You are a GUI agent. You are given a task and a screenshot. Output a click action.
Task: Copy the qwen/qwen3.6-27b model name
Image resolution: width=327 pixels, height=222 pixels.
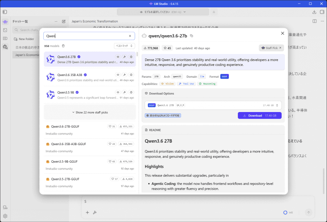(x=191, y=36)
